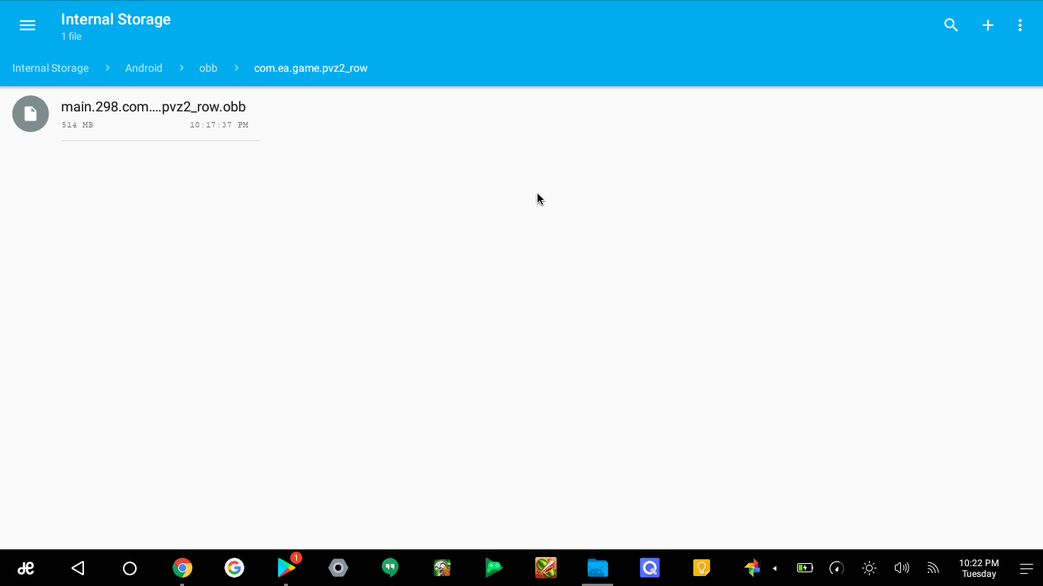The height and width of the screenshot is (586, 1043).
Task: Adjust brightness via sun icon
Action: [869, 568]
